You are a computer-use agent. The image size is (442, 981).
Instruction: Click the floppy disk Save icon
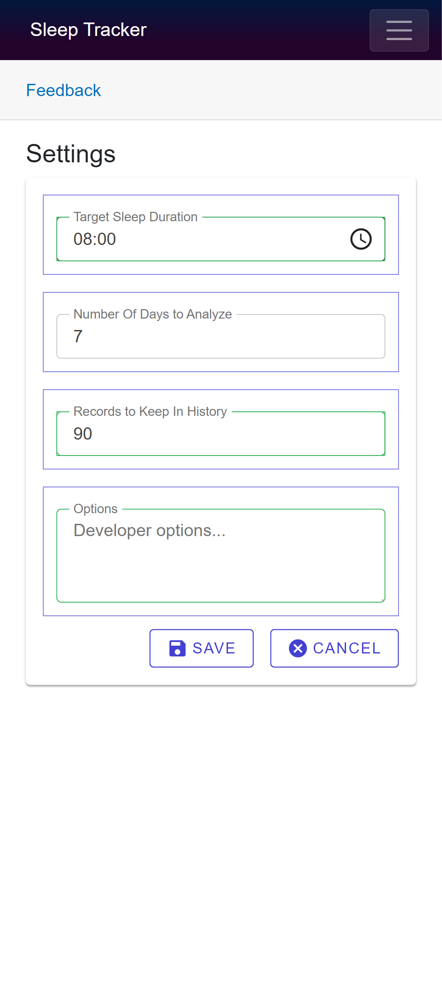[x=177, y=649]
